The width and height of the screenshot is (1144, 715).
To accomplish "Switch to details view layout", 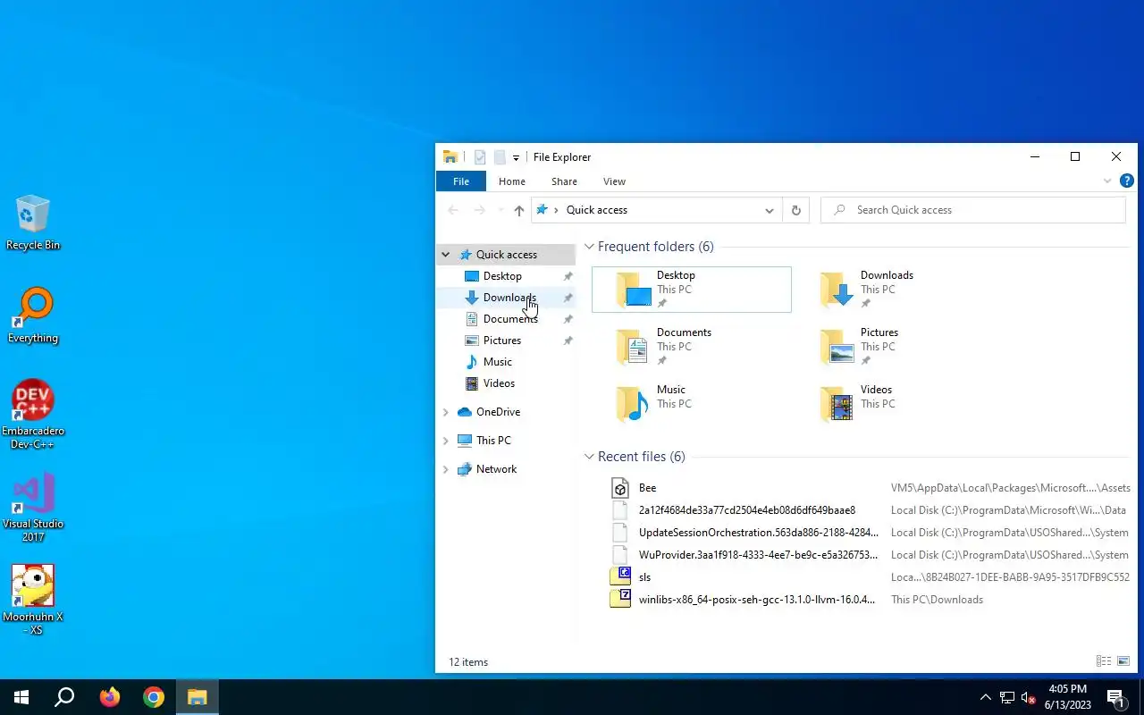I will click(1103, 661).
